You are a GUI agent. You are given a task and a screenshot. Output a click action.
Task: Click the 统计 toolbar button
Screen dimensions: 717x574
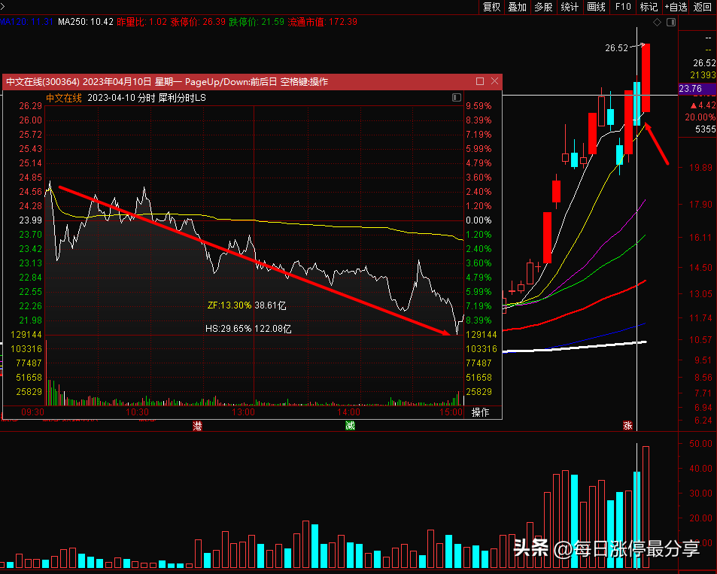(570, 7)
